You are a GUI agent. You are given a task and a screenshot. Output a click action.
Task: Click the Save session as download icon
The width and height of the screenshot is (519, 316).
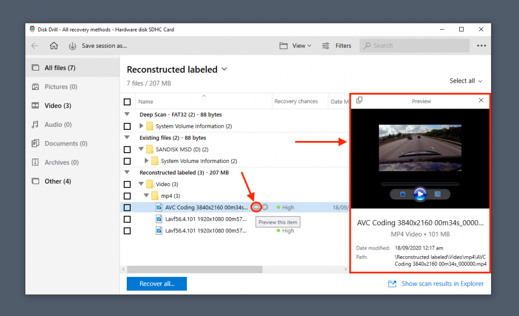pyautogui.click(x=72, y=45)
